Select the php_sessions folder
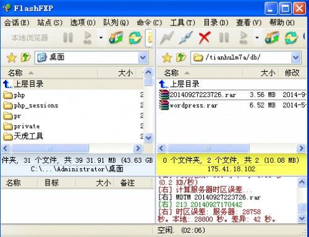The image size is (309, 237). tap(72, 105)
